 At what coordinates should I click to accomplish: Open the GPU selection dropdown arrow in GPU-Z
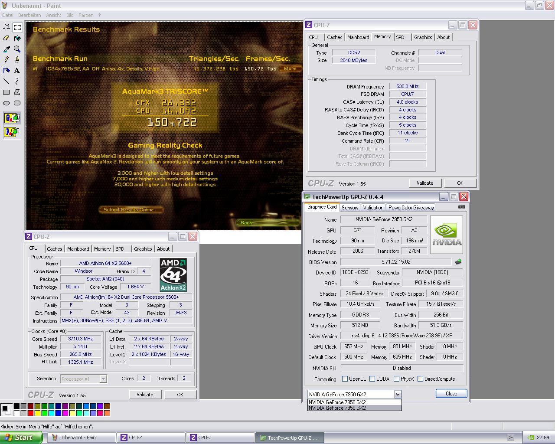coord(398,394)
